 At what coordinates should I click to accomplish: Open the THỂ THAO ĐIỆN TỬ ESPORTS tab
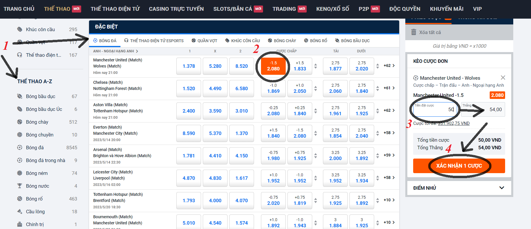(x=154, y=41)
